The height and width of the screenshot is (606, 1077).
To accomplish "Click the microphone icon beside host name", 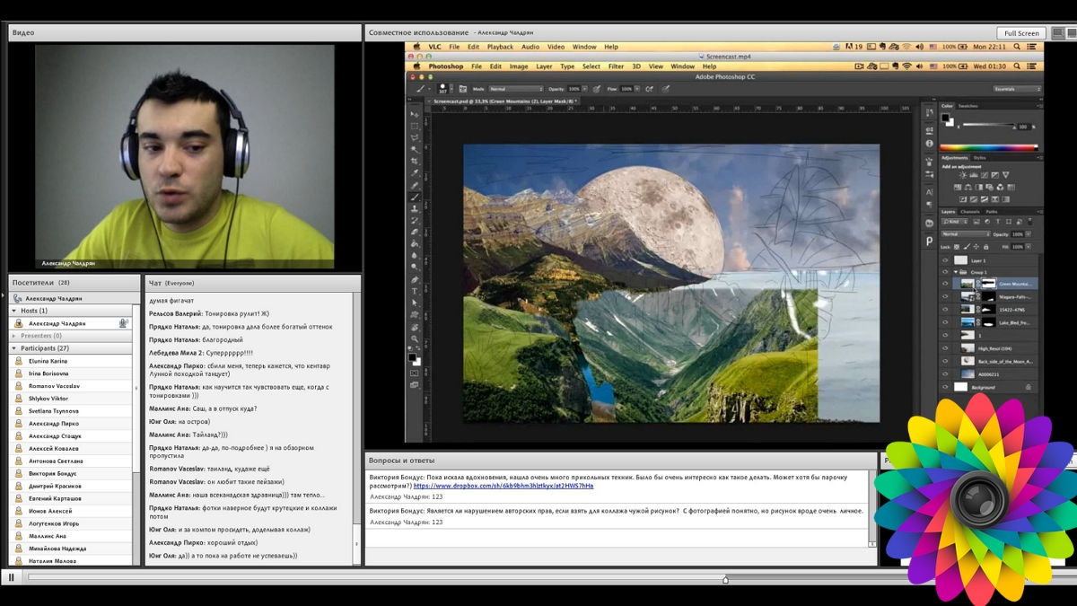I will click(123, 323).
